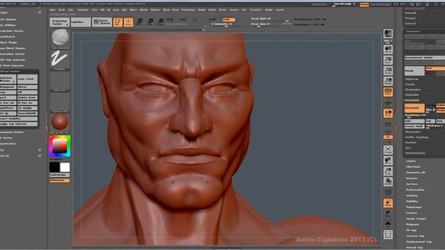Viewport: 445px width, 250px height.
Task: Click the Xpose icon at shelf bottom
Action: 388,235
